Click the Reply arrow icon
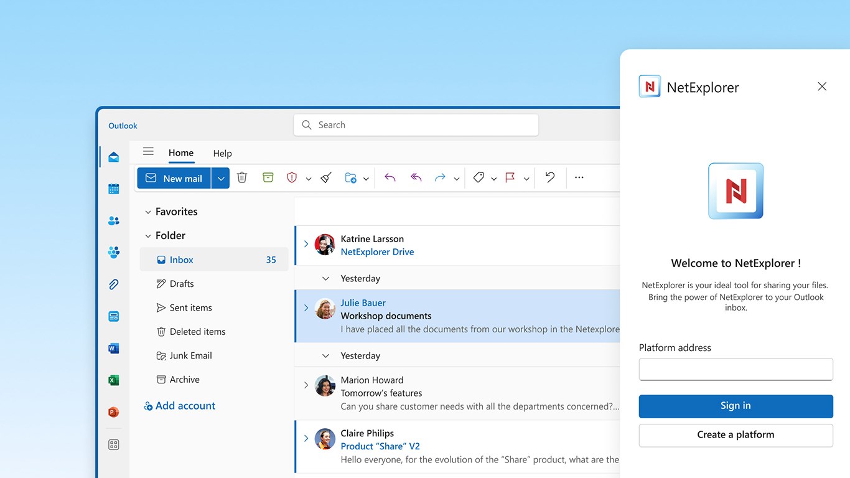This screenshot has width=850, height=478. tap(390, 177)
